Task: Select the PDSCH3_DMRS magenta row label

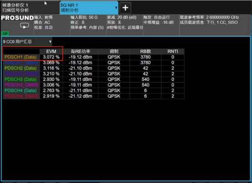Action: click(21, 85)
